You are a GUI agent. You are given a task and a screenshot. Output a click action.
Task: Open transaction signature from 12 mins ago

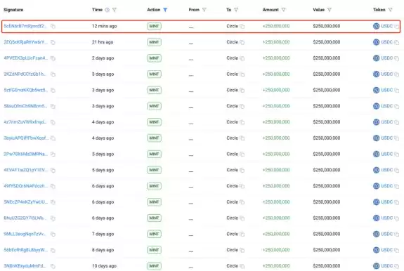[x=25, y=26]
